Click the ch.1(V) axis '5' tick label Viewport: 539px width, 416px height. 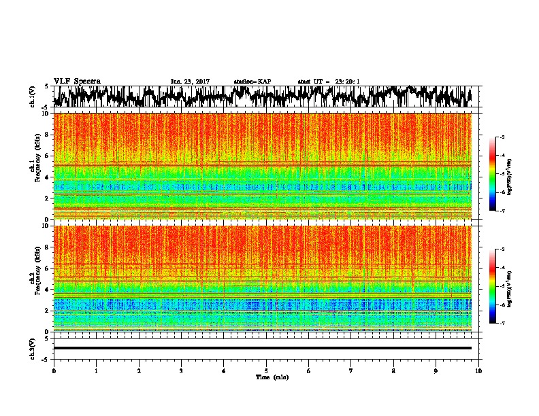(x=46, y=86)
